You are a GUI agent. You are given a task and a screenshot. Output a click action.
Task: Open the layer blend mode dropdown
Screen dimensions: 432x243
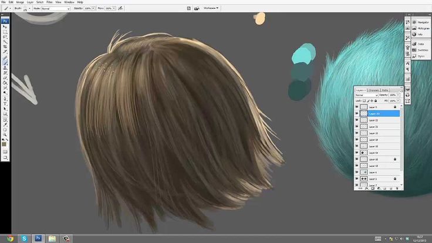[x=366, y=95]
